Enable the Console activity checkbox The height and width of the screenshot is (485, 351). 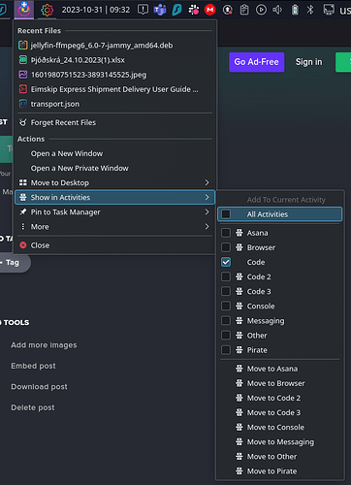226,306
